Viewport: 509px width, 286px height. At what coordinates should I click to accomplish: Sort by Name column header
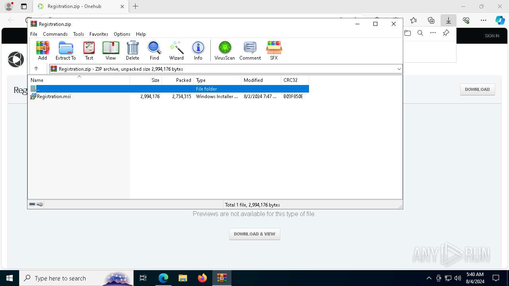click(x=79, y=80)
